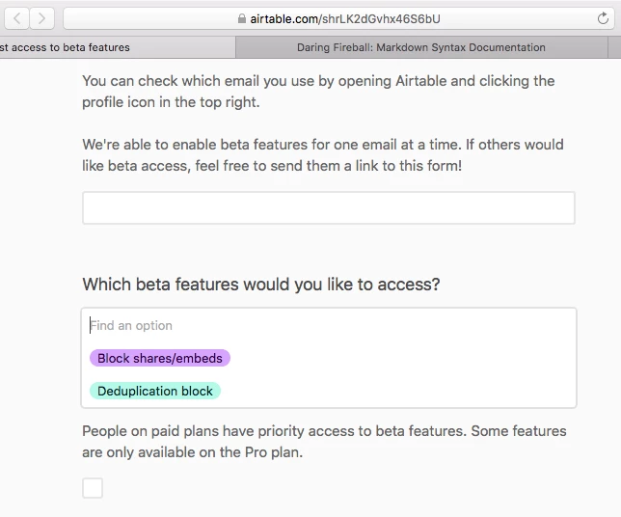Focus the 'Find an option' search box
Image resolution: width=621 pixels, height=517 pixels.
pyautogui.click(x=328, y=326)
